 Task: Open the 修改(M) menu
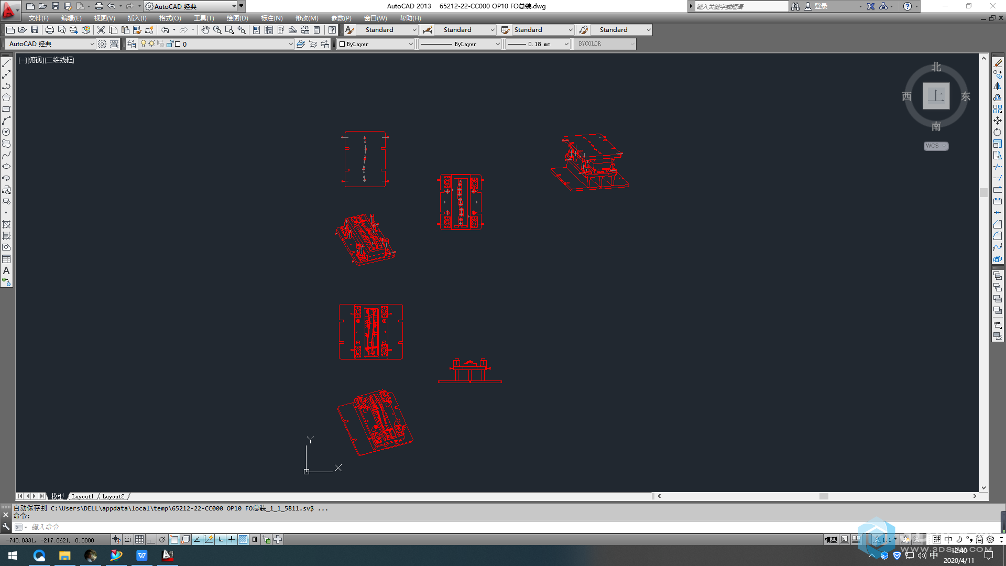(307, 18)
